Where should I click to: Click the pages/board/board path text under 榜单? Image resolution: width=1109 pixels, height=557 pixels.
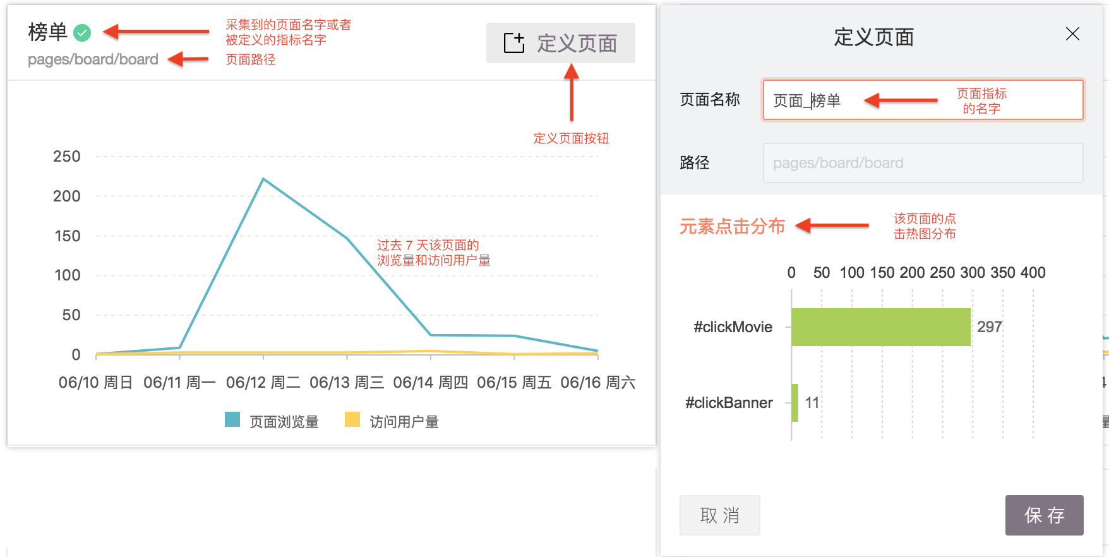pyautogui.click(x=93, y=59)
